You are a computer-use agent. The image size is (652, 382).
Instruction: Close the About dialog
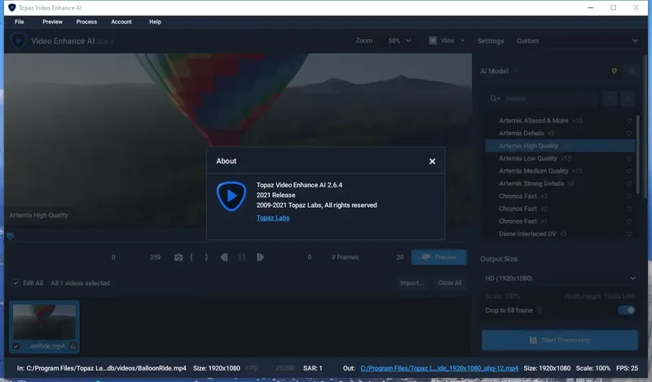click(x=432, y=161)
